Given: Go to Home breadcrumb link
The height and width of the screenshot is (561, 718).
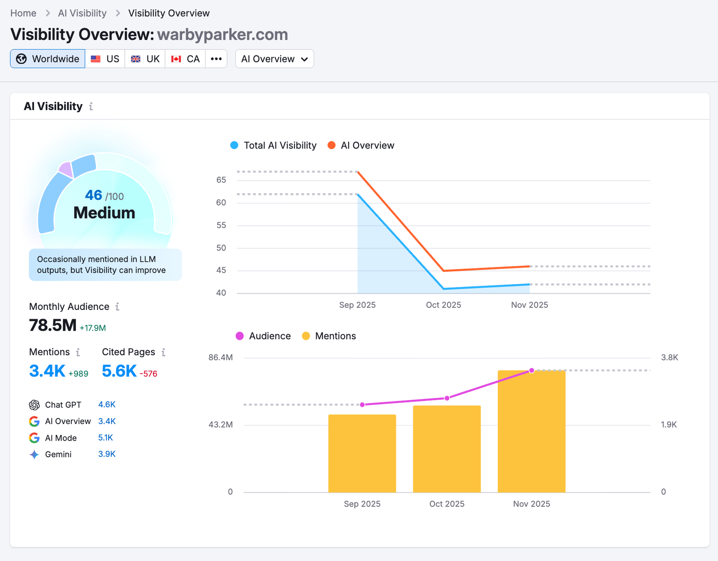Looking at the screenshot, I should [23, 13].
